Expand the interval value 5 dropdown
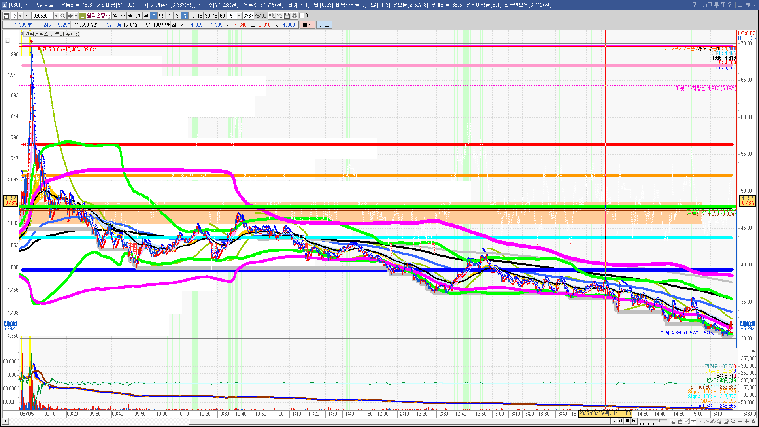 (239, 16)
